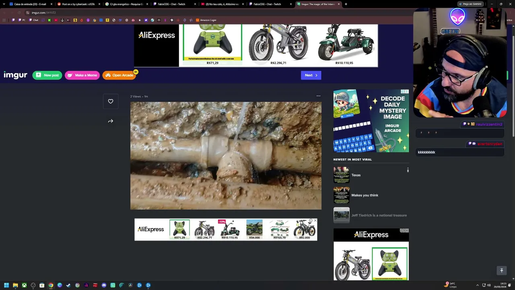Open File Explorer from the taskbar
Viewport: 515px width, 290px height.
point(15,285)
